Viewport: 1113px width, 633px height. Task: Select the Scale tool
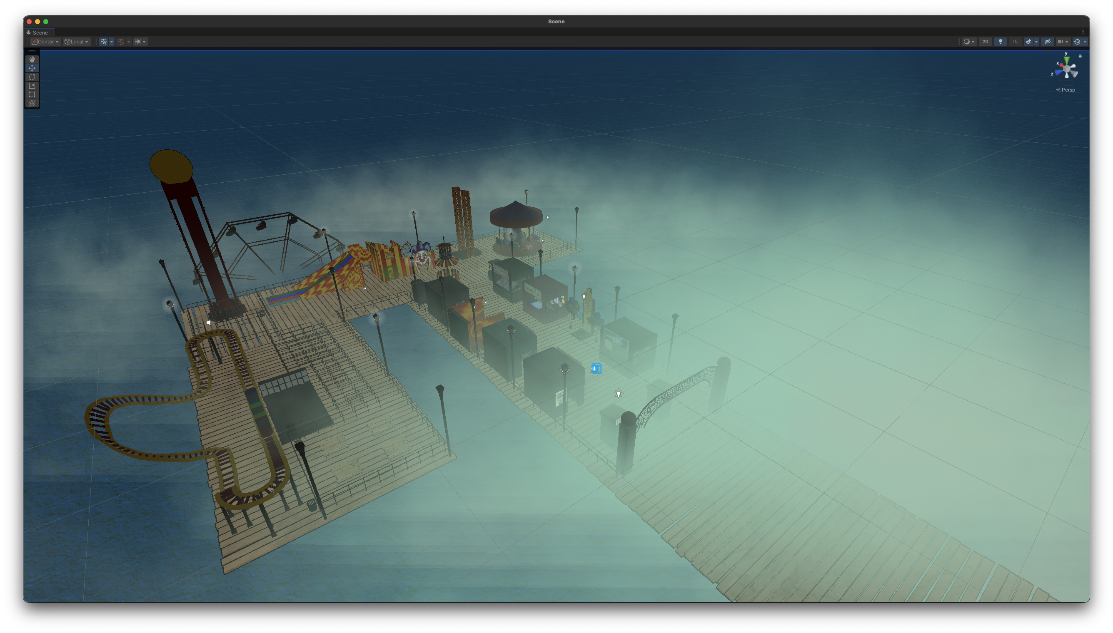point(32,86)
